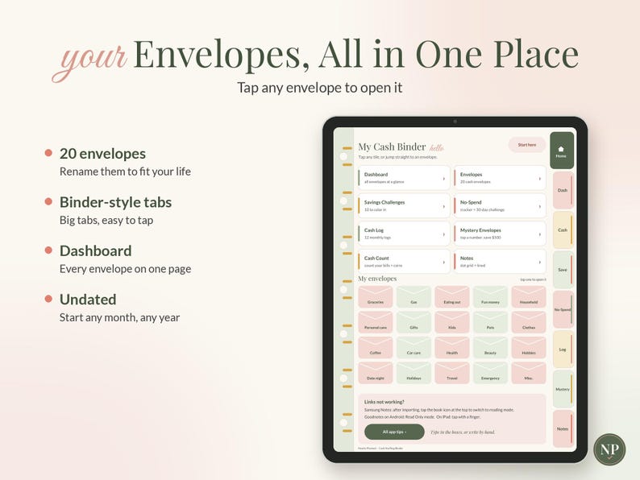Open the Groceries envelope

[x=375, y=296]
